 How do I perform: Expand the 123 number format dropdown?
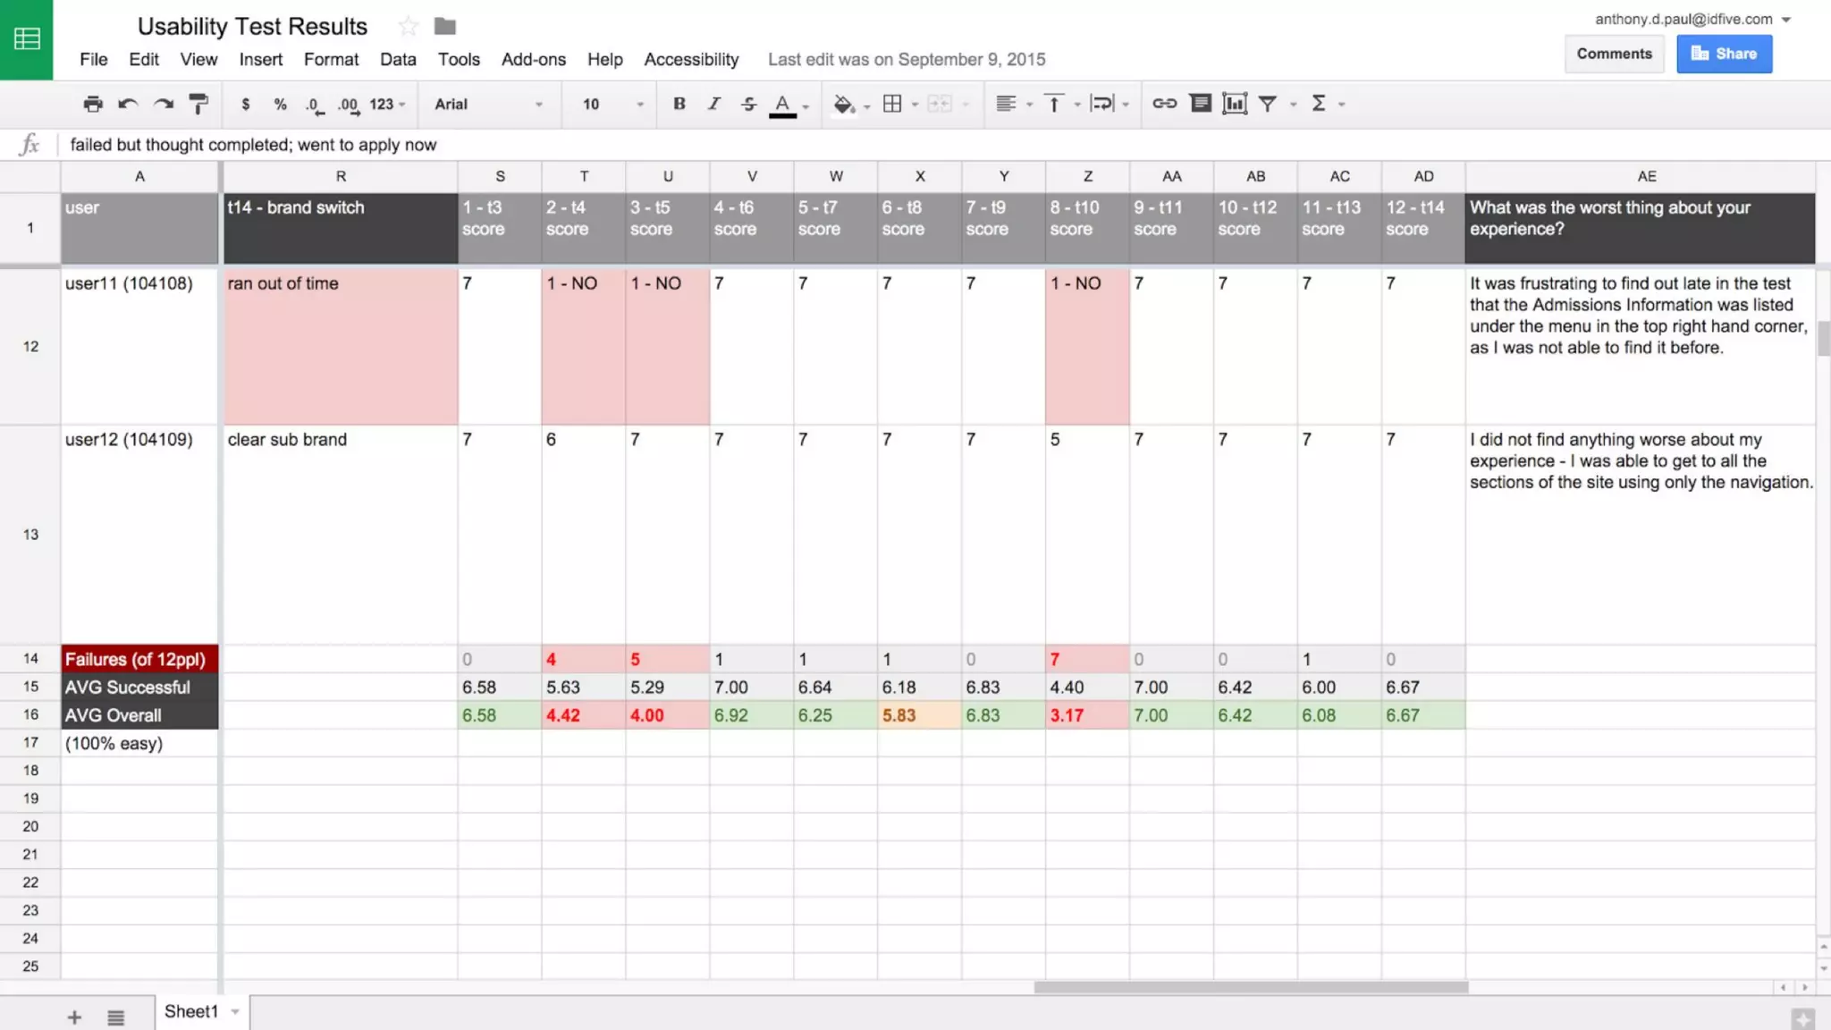387,104
